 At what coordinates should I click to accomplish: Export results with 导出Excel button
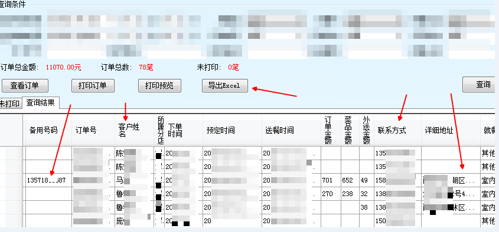coord(224,85)
